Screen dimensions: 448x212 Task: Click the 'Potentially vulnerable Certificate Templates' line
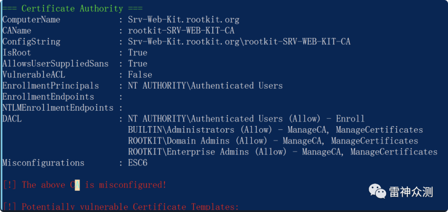tap(121, 207)
